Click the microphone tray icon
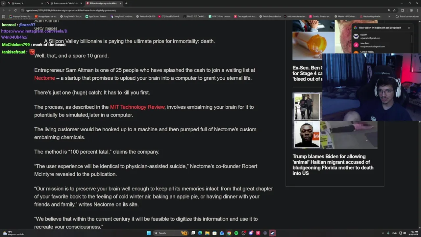Image resolution: width=421 pixels, height=237 pixels. (388, 233)
